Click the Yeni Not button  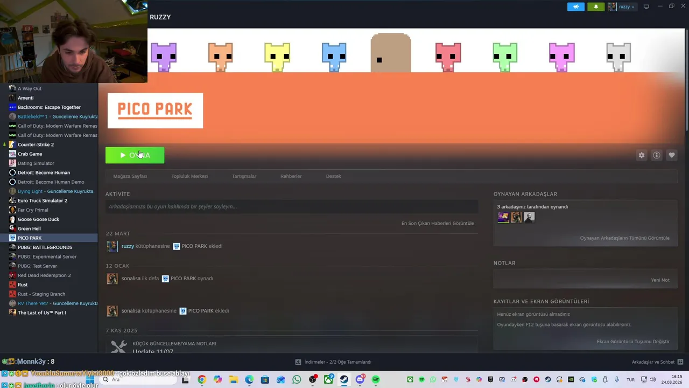(x=660, y=280)
